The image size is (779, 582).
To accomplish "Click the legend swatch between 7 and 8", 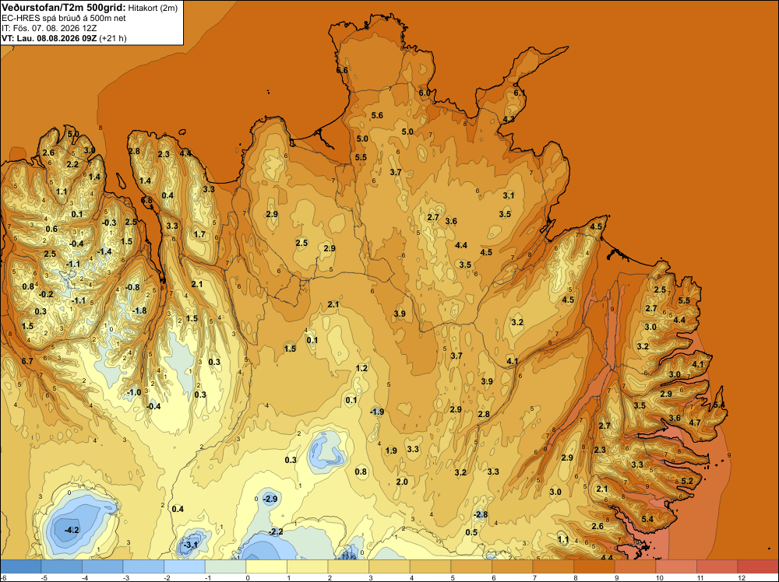I will [553, 566].
